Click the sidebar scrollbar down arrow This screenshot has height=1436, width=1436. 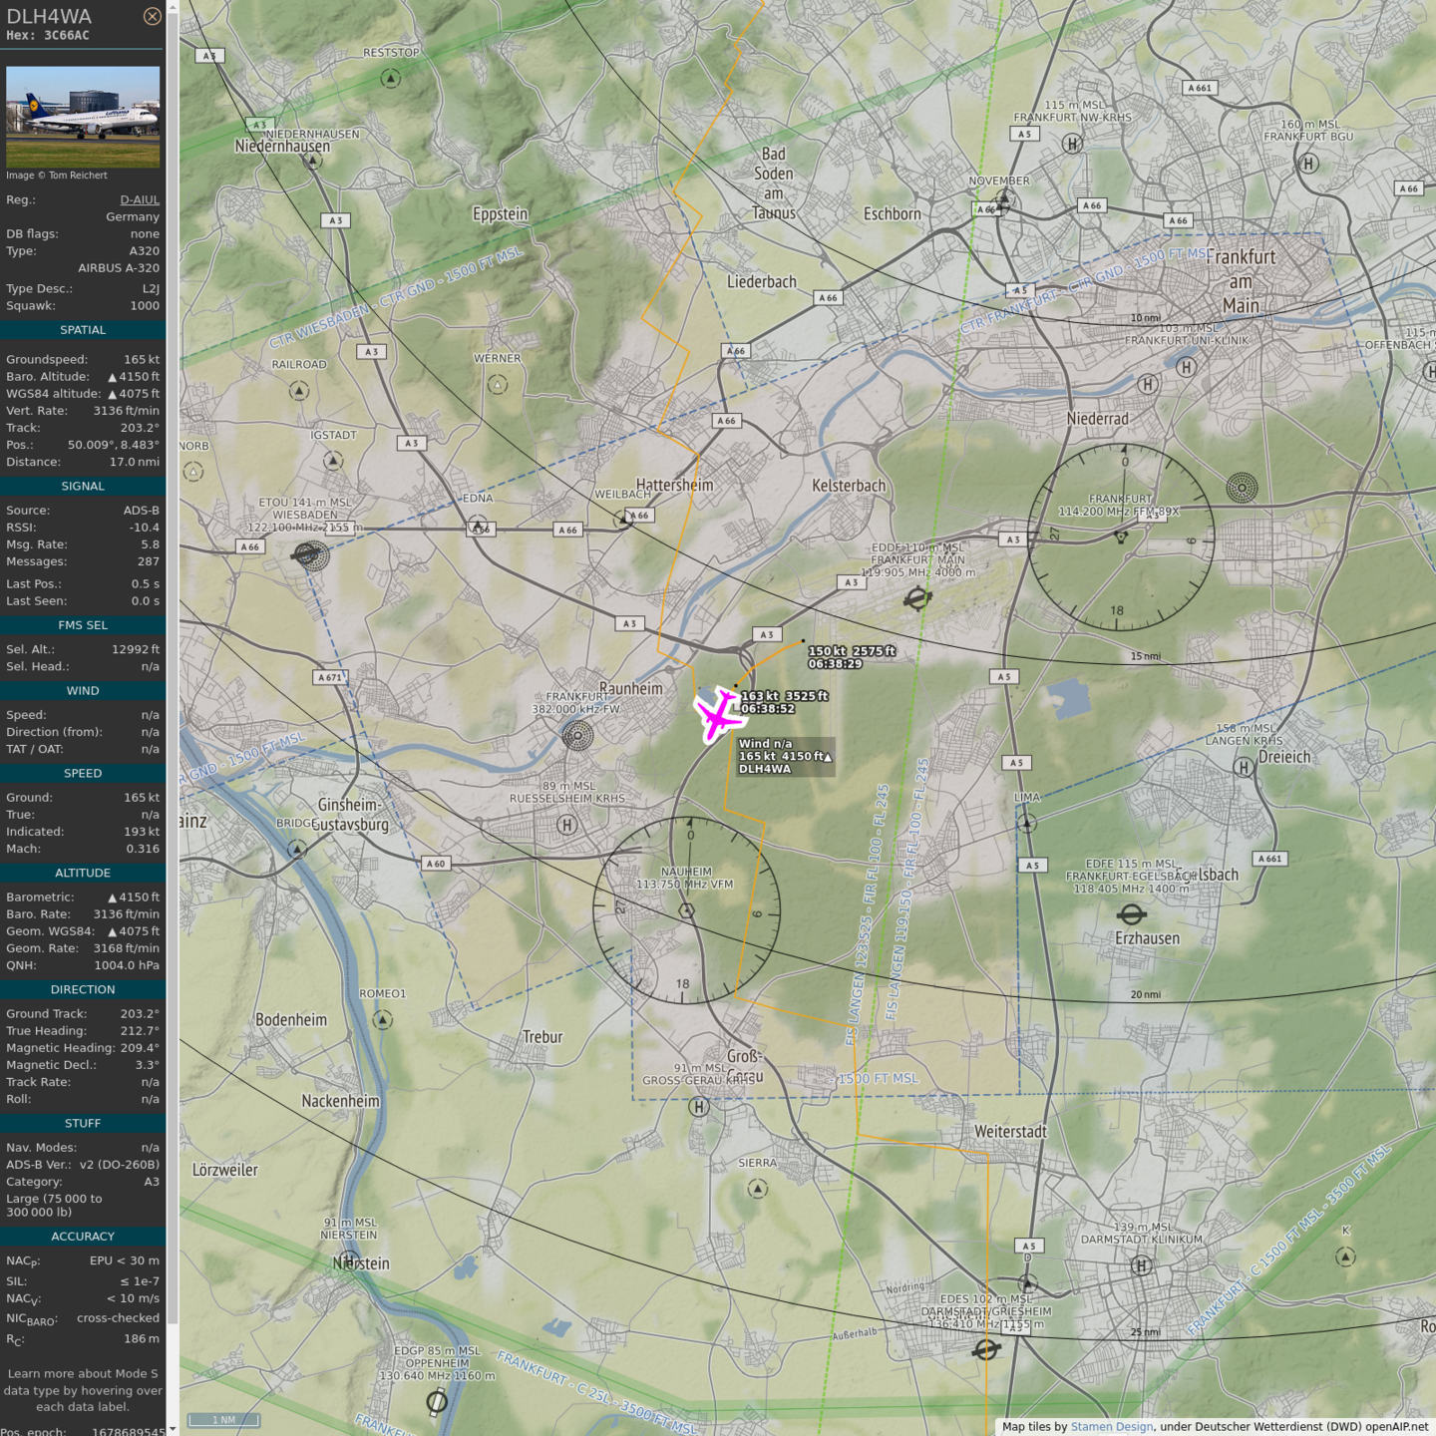173,1429
